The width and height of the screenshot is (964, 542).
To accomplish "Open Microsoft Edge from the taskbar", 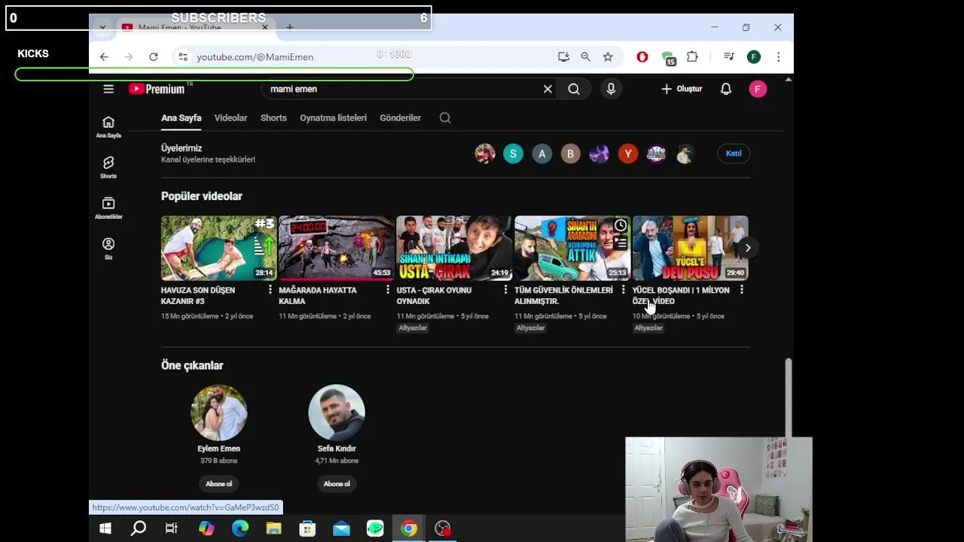I will click(240, 528).
